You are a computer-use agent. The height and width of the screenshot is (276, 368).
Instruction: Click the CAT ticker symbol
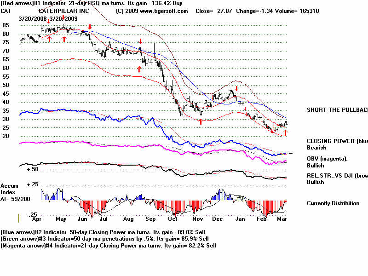[x=6, y=11]
